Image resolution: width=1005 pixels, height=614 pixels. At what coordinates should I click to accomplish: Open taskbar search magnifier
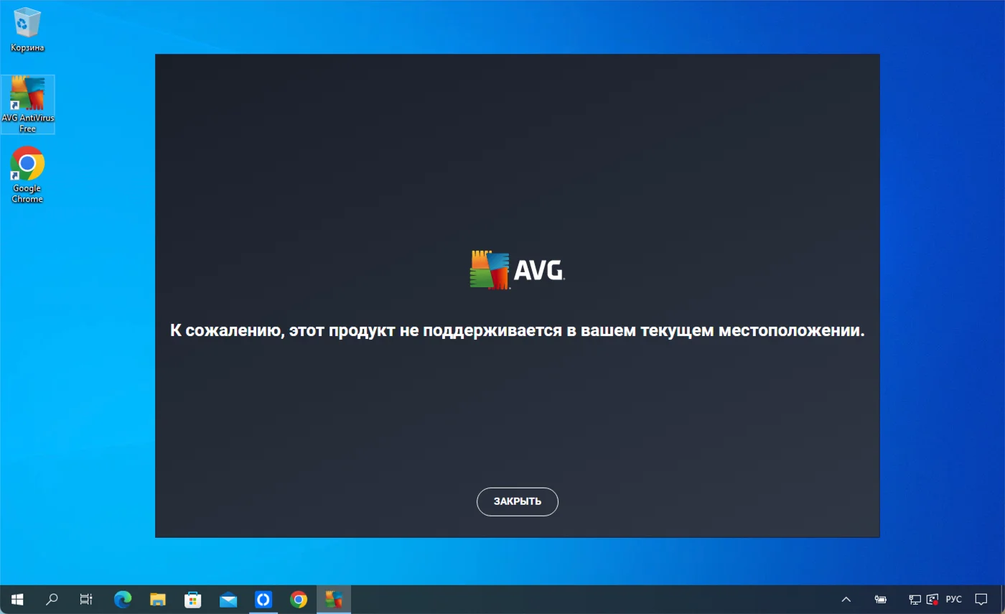[52, 599]
